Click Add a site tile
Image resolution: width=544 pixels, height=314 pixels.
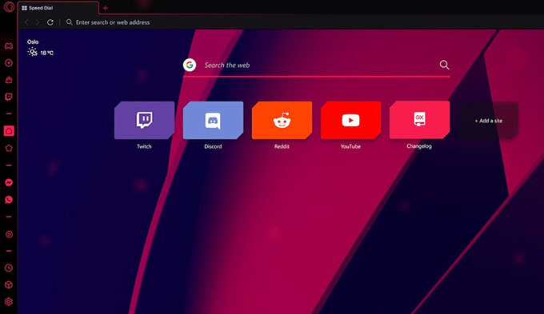pyautogui.click(x=489, y=121)
